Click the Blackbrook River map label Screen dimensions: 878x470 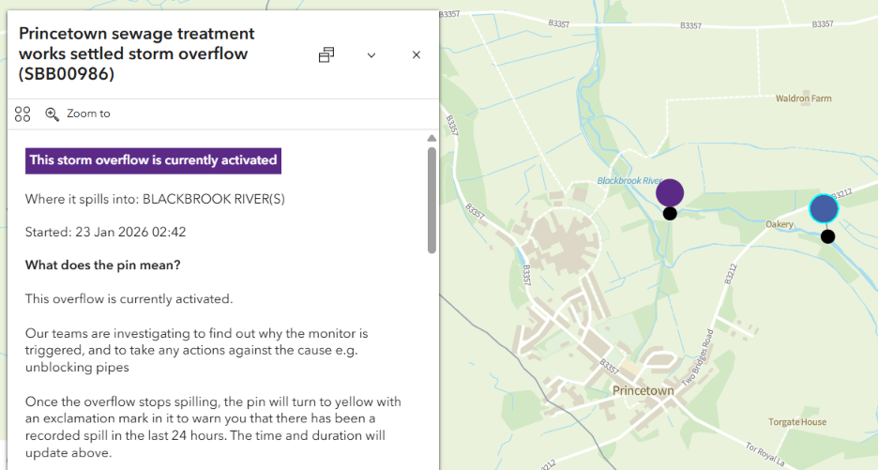(x=630, y=181)
